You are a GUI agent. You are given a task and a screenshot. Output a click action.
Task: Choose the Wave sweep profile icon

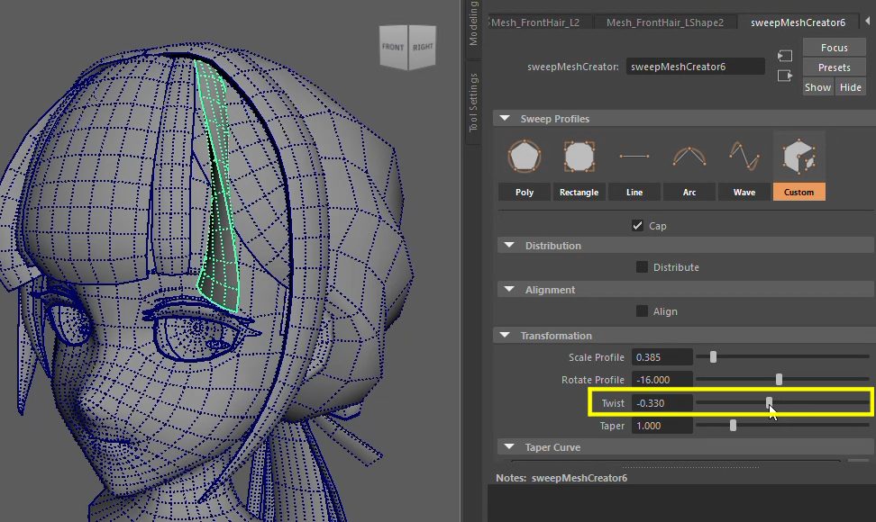coord(744,157)
